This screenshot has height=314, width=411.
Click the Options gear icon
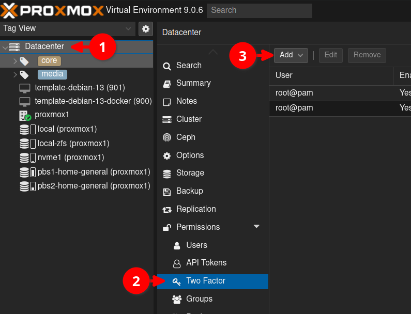pos(167,156)
